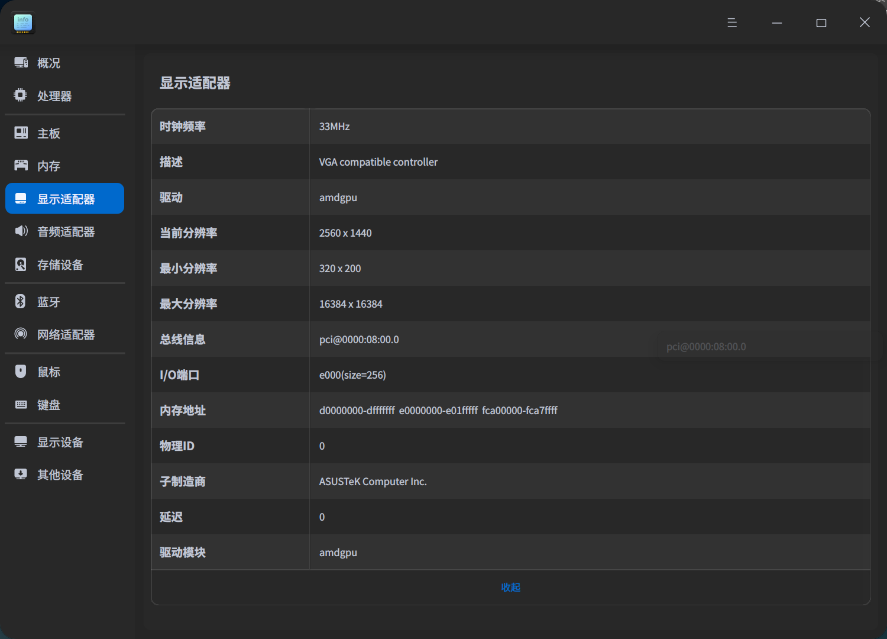Open the title bar hamburger menu
The width and height of the screenshot is (887, 639).
click(x=732, y=22)
